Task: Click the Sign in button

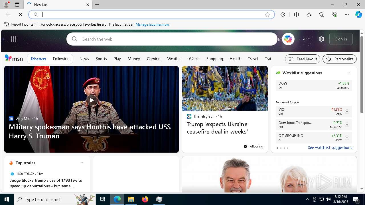Action: [341, 39]
